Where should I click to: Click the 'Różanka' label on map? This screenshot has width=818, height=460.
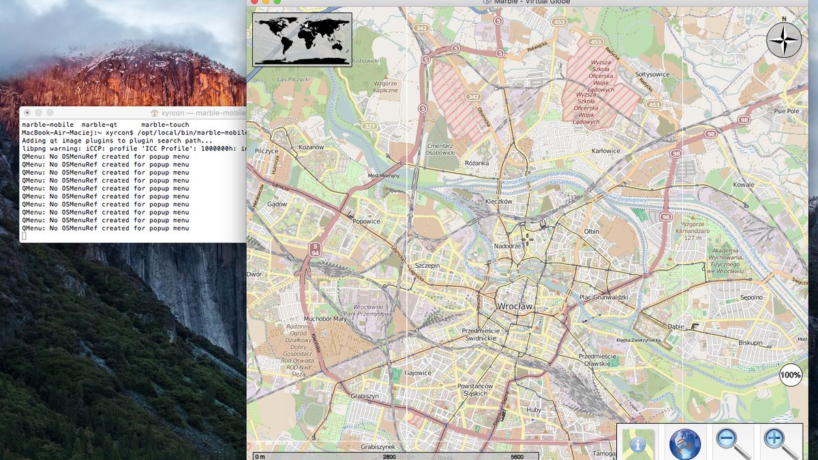(x=476, y=164)
